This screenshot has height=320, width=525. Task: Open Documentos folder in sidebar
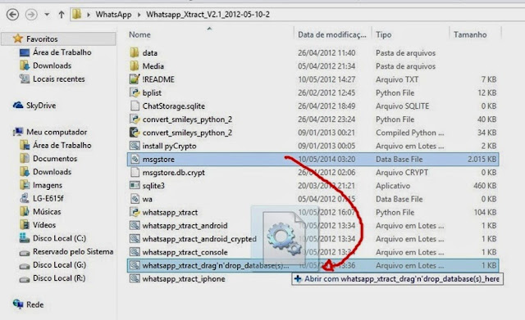point(55,159)
